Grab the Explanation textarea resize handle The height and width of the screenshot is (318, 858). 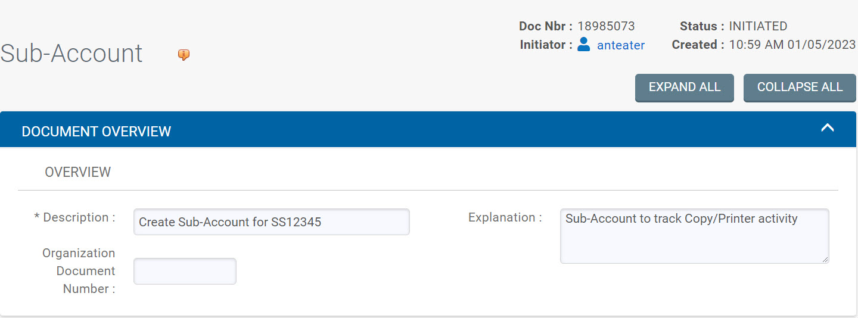coord(825,259)
